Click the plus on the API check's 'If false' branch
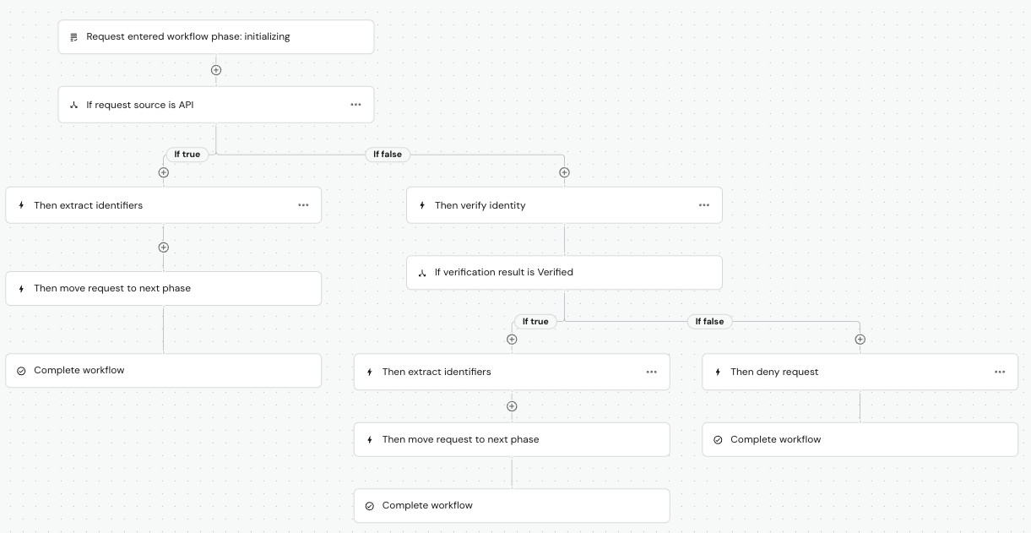This screenshot has width=1031, height=533. (564, 171)
